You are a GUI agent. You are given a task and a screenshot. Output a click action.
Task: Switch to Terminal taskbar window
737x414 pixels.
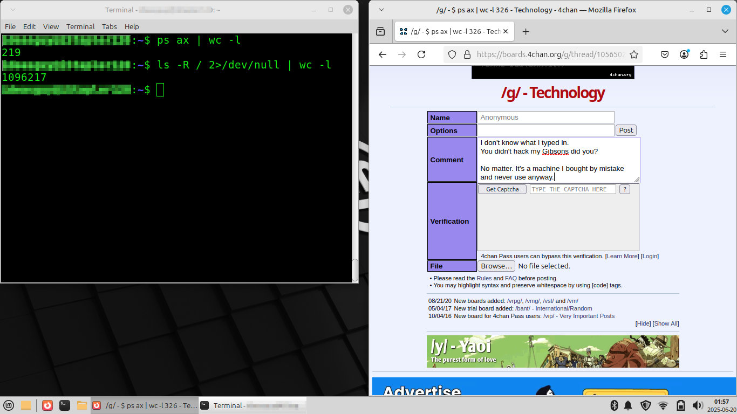[253, 405]
